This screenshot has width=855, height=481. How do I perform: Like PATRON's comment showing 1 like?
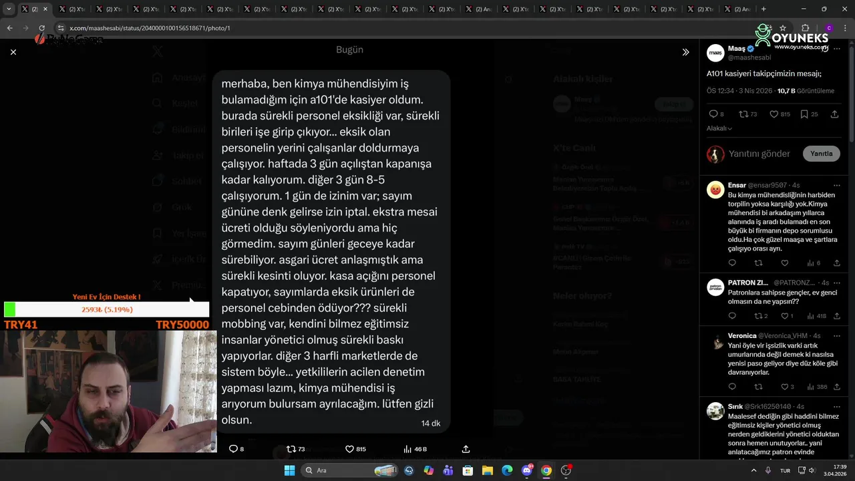point(787,316)
